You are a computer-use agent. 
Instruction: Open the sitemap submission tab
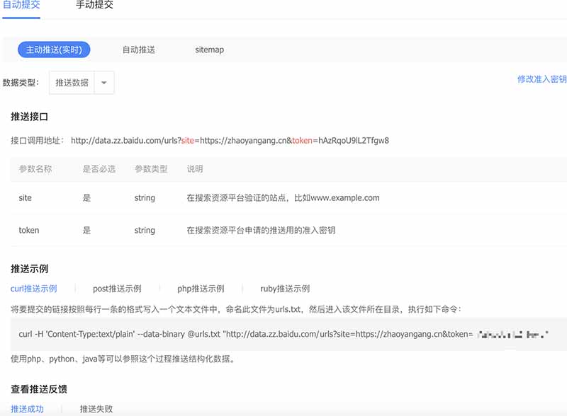click(x=210, y=50)
